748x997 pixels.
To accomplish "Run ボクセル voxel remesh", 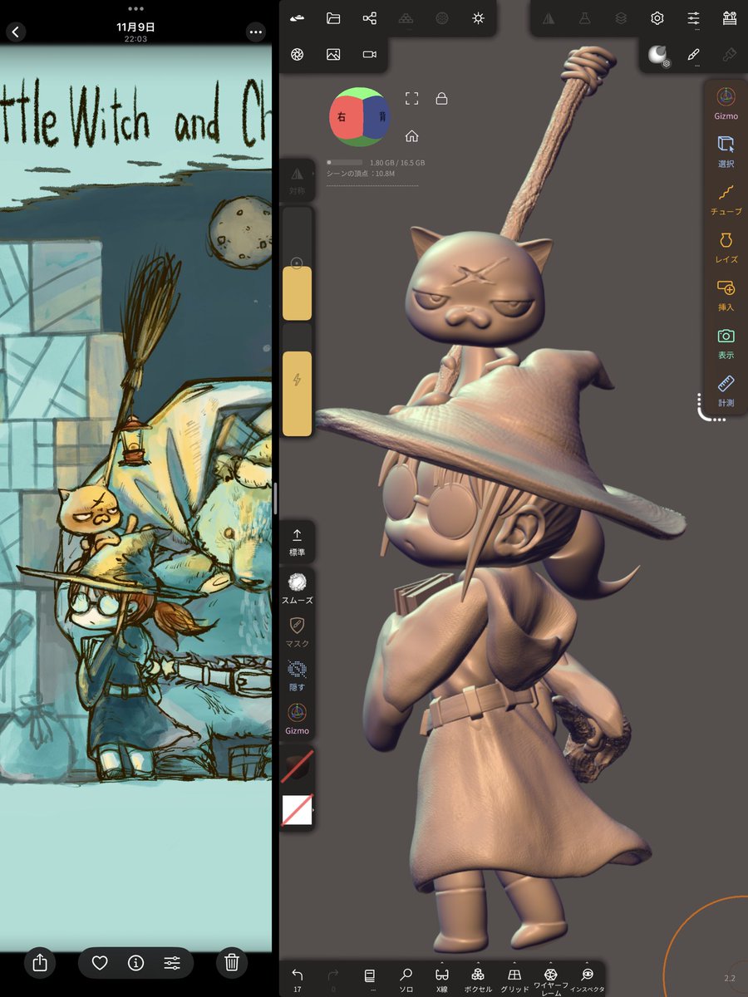I will (478, 979).
